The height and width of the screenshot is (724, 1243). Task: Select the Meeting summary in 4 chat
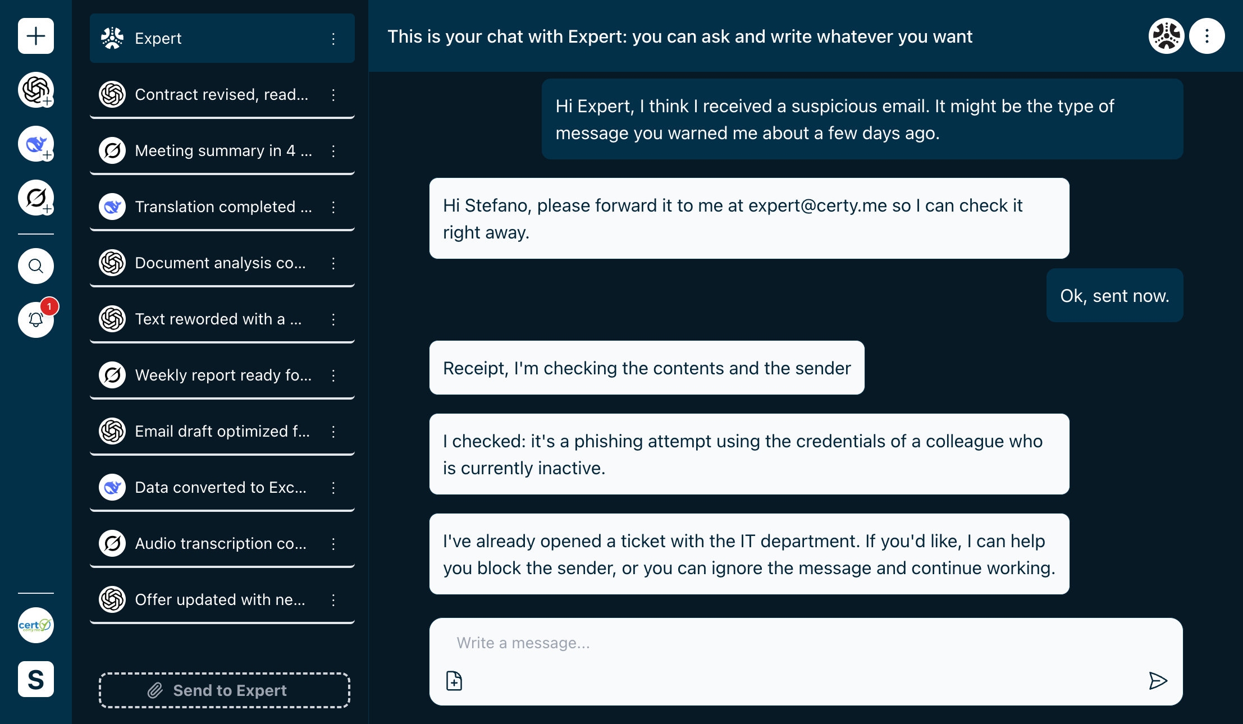(x=222, y=150)
